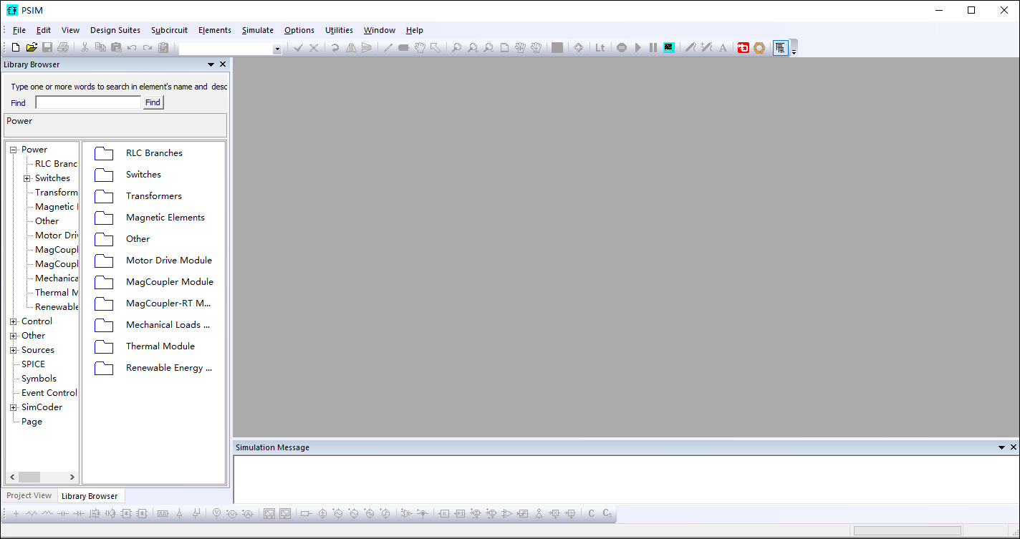1020x539 pixels.
Task: Open an existing file using folder icon
Action: click(x=32, y=48)
